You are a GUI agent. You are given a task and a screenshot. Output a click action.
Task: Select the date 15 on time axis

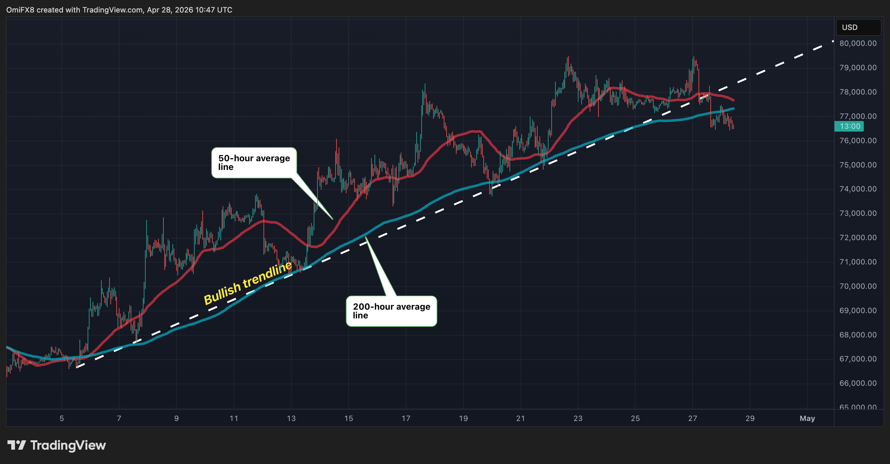pos(348,418)
